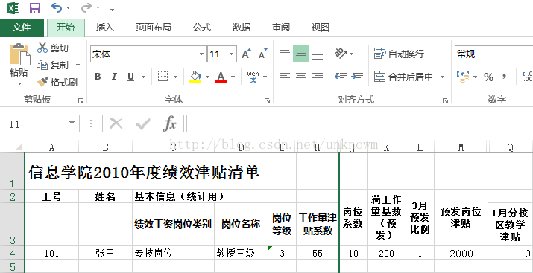Click comma style icon
The width and height of the screenshot is (533, 273).
[505, 77]
